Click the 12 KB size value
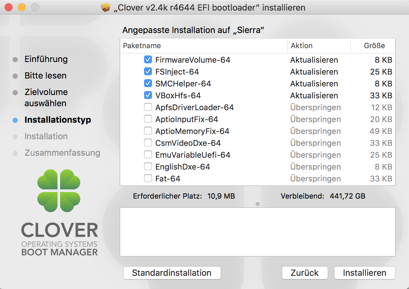409x289 pixels. point(382,107)
